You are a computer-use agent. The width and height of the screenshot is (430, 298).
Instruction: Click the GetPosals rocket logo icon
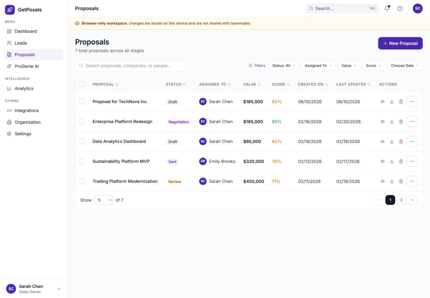(x=10, y=10)
